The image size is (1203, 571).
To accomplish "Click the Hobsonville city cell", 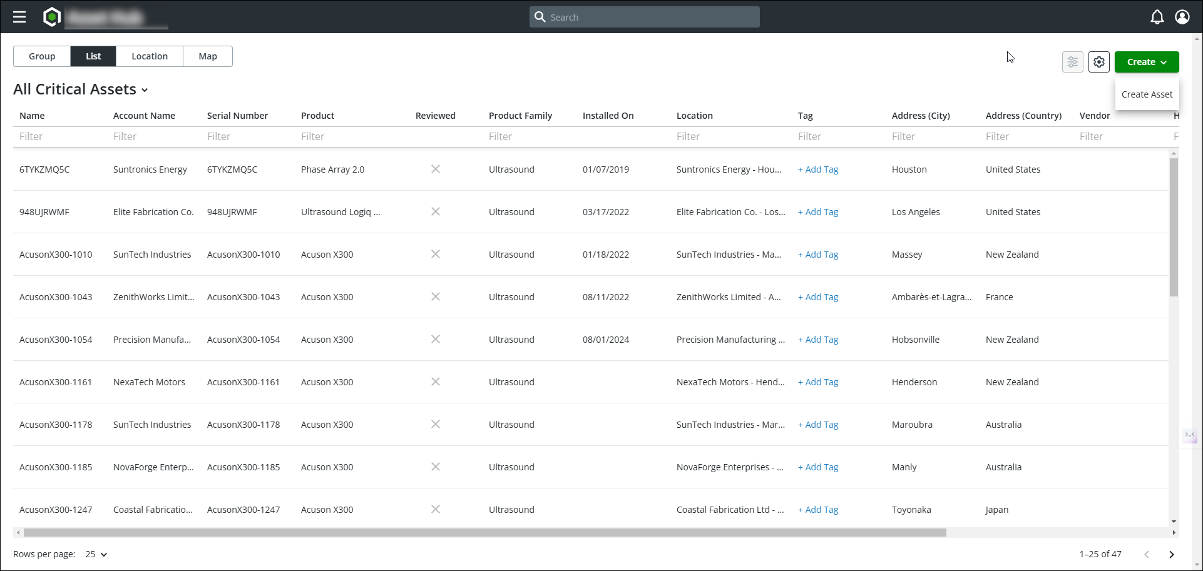I will pyautogui.click(x=916, y=340).
